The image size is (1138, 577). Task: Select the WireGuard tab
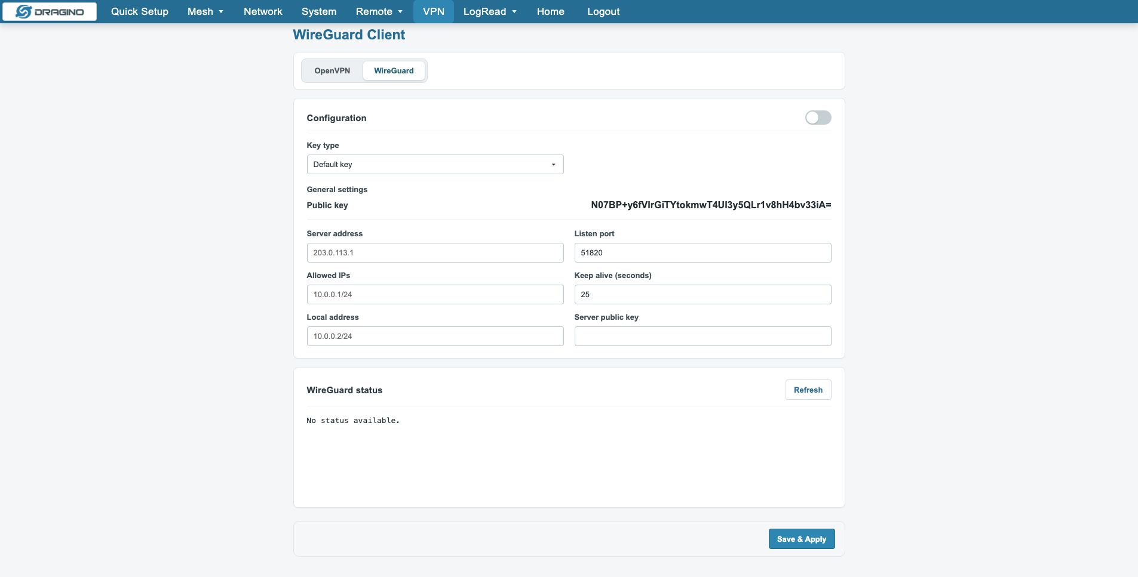click(394, 70)
